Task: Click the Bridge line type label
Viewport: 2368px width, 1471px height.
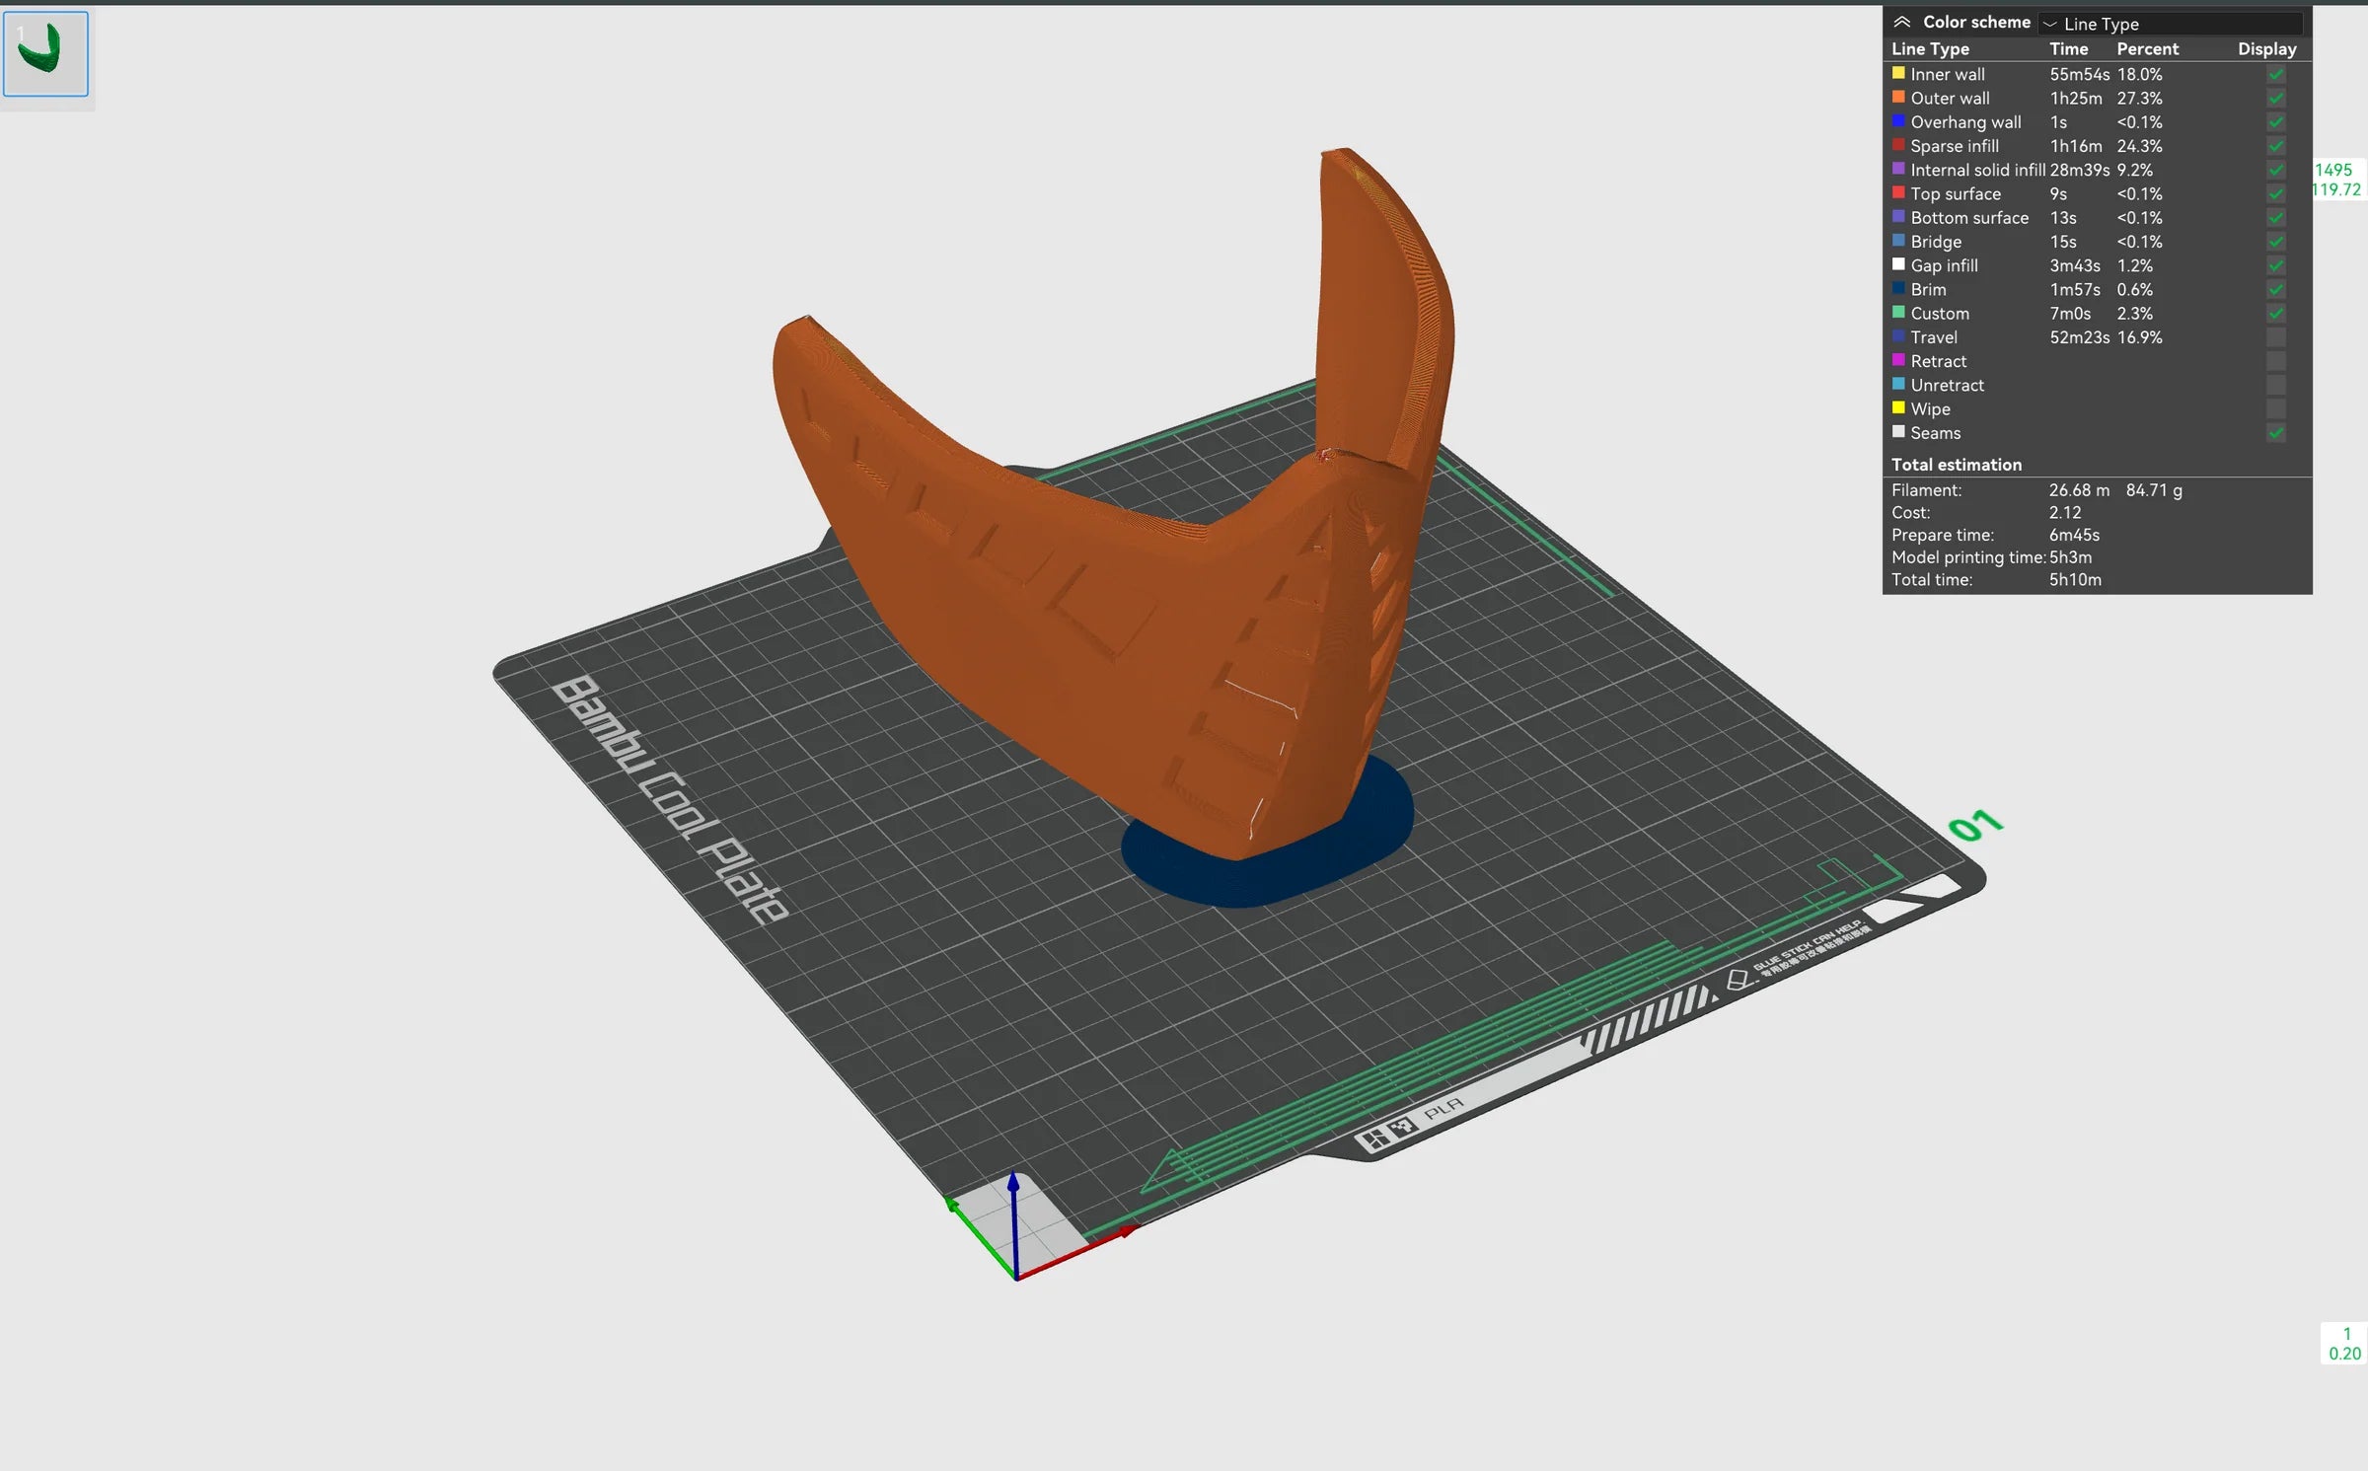Action: (x=1935, y=242)
